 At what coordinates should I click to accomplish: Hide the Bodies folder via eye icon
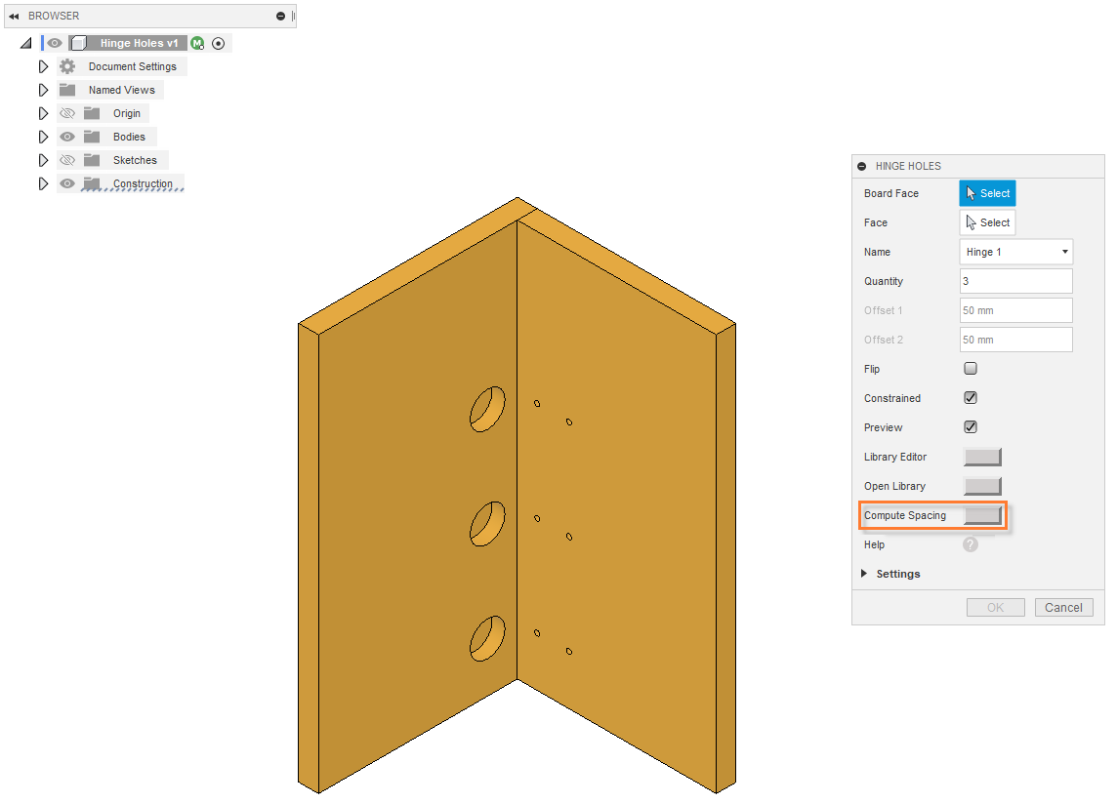point(67,138)
